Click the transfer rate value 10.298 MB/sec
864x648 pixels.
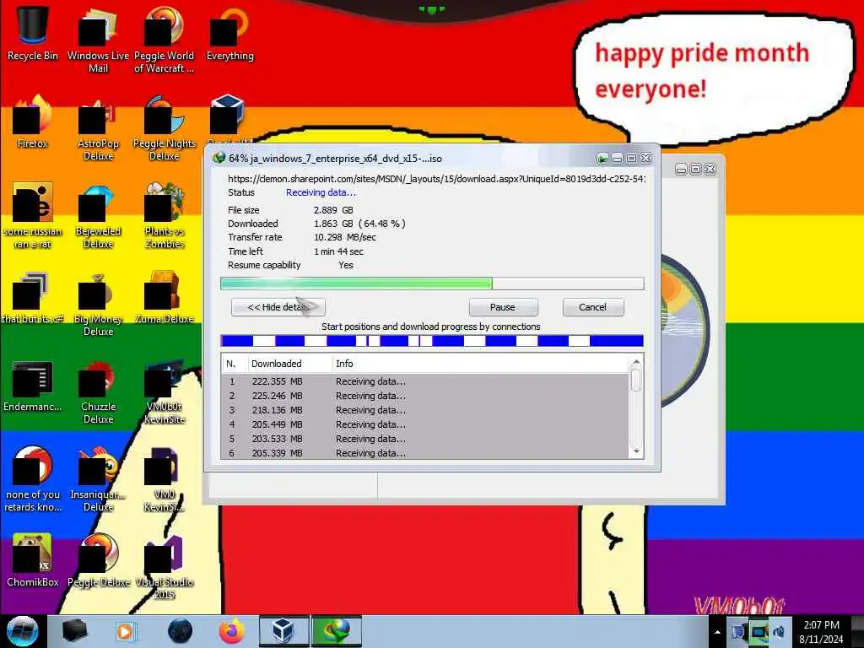click(345, 237)
